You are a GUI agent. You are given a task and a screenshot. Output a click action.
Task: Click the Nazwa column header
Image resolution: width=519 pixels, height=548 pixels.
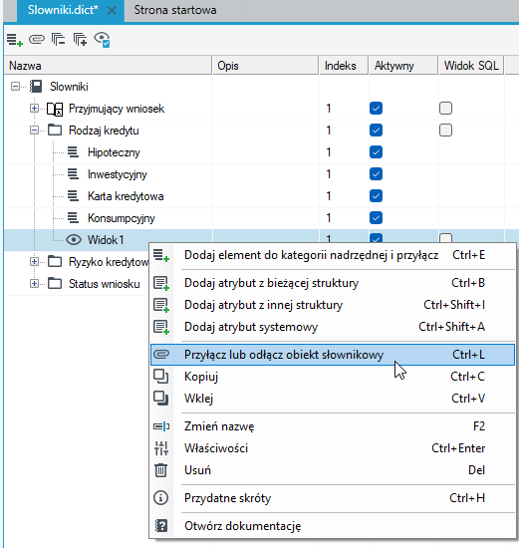click(x=108, y=66)
